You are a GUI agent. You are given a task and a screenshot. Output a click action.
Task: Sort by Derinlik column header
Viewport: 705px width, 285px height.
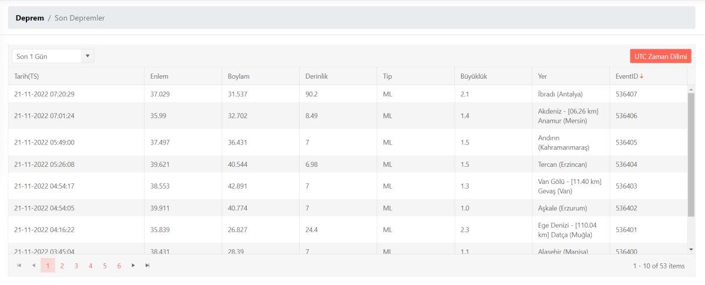(x=317, y=76)
